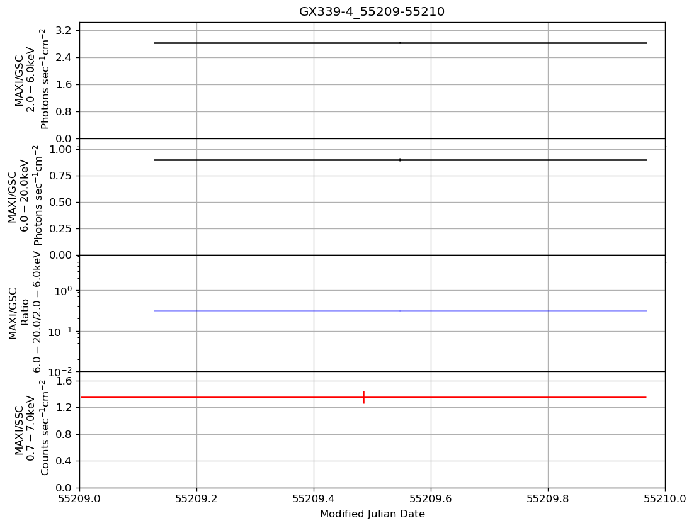
Task: Select the MAXI/GSC Ratio axis label
Action: tap(25, 313)
